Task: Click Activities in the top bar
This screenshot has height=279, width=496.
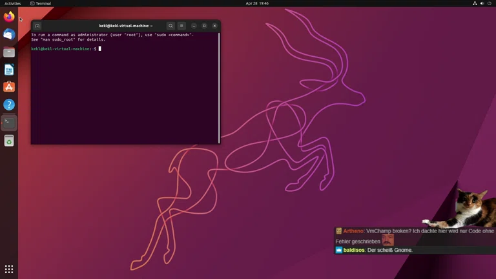Action: 12,3
